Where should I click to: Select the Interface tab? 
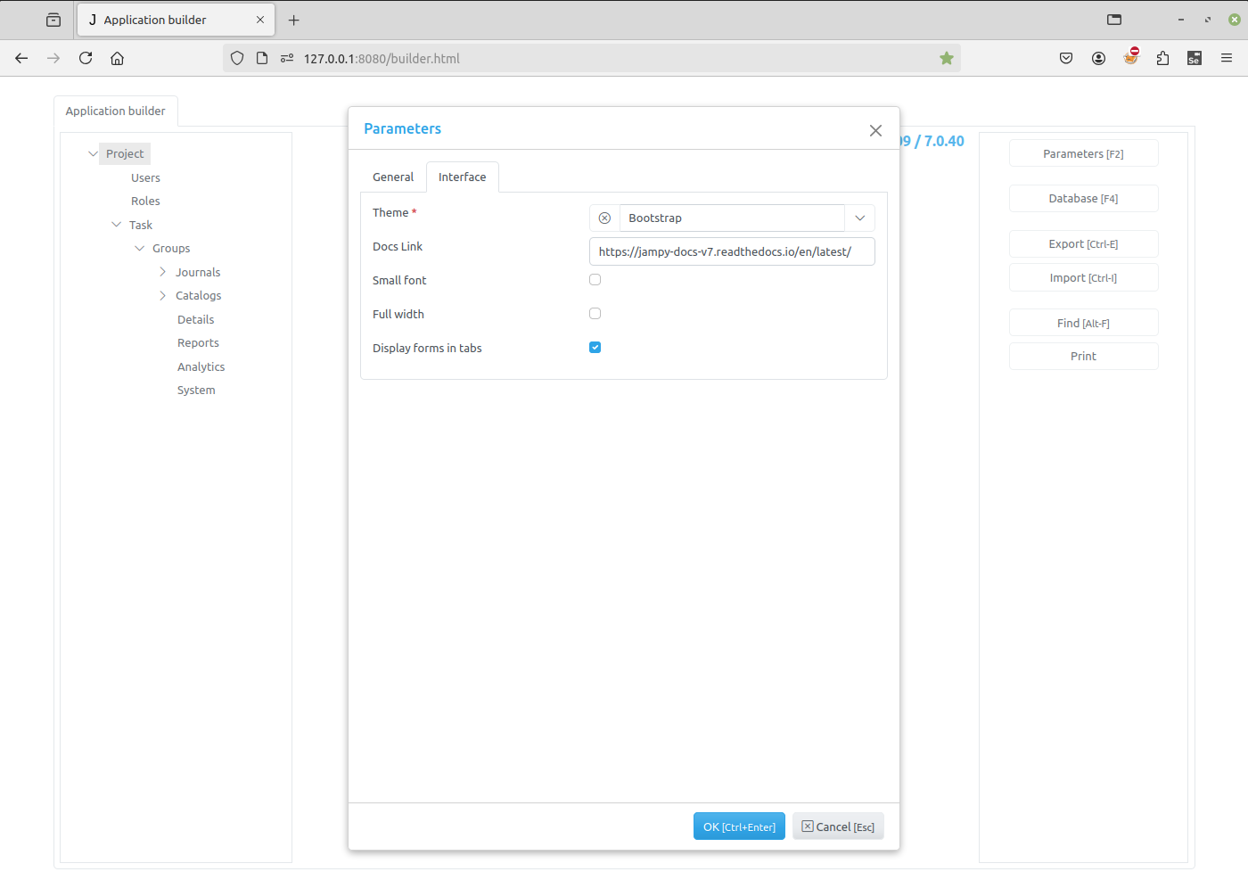[x=462, y=177]
